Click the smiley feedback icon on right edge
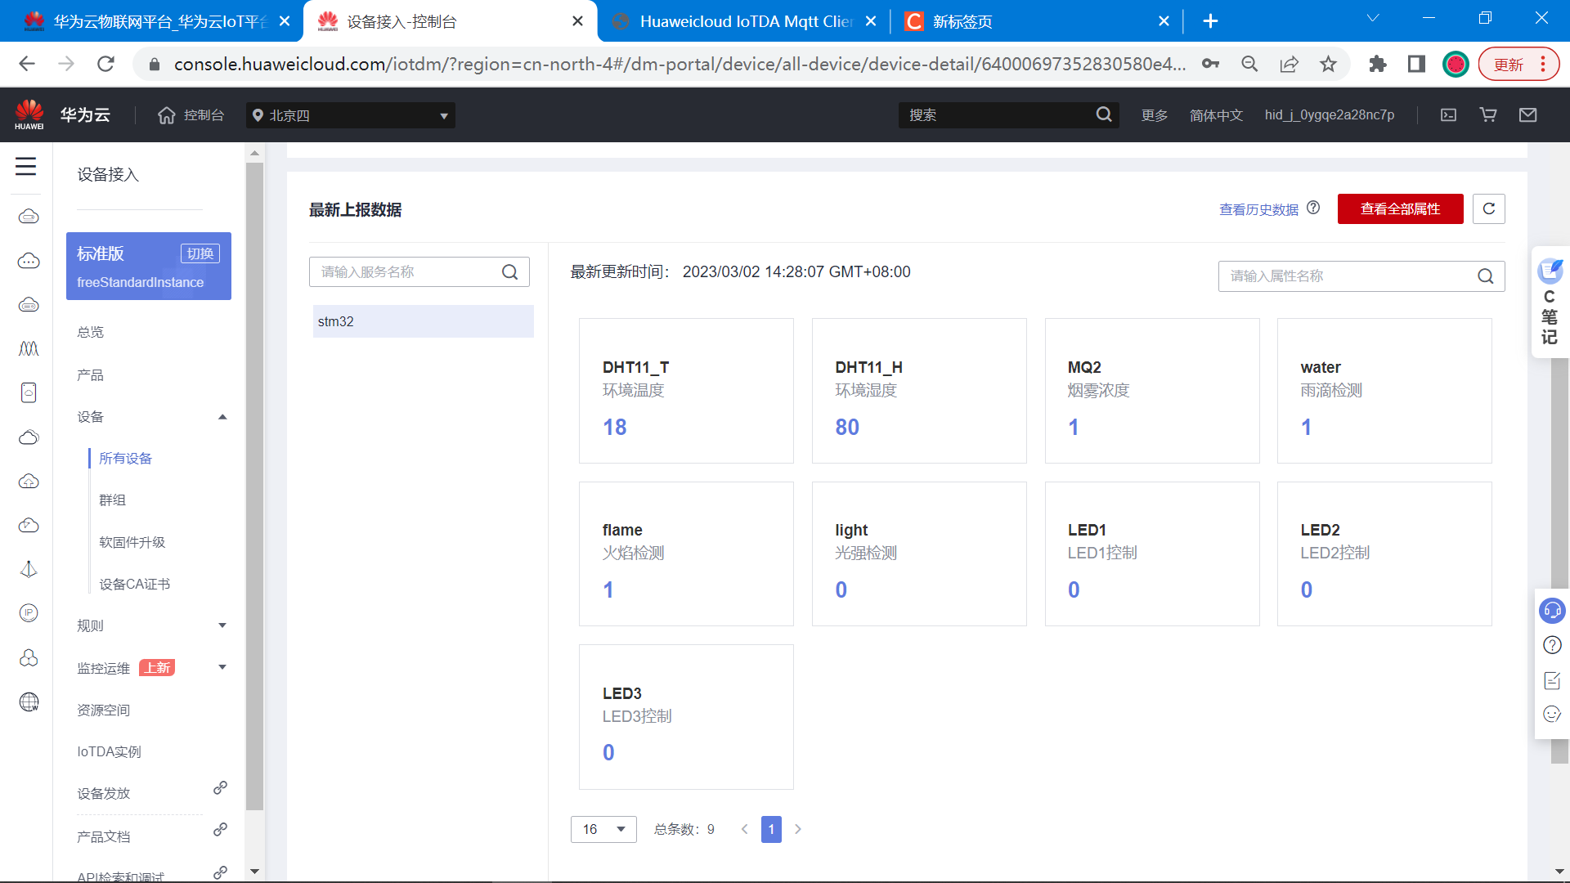 tap(1552, 714)
